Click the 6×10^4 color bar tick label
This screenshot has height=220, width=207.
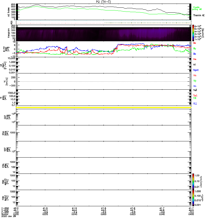coord(198,26)
